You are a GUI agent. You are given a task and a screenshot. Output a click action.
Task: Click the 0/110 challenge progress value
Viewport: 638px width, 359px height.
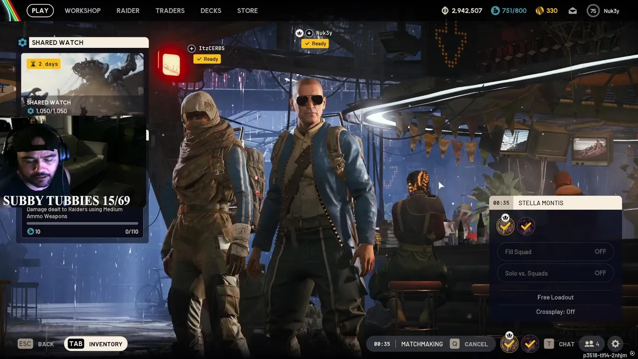[x=132, y=232]
